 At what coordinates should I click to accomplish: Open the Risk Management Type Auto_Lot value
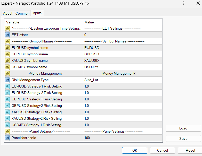(x=123, y=80)
